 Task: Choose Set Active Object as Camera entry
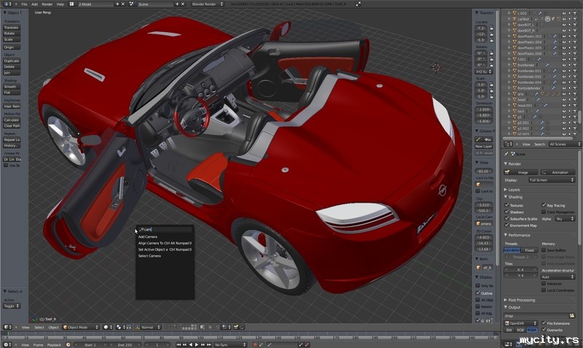tap(165, 250)
